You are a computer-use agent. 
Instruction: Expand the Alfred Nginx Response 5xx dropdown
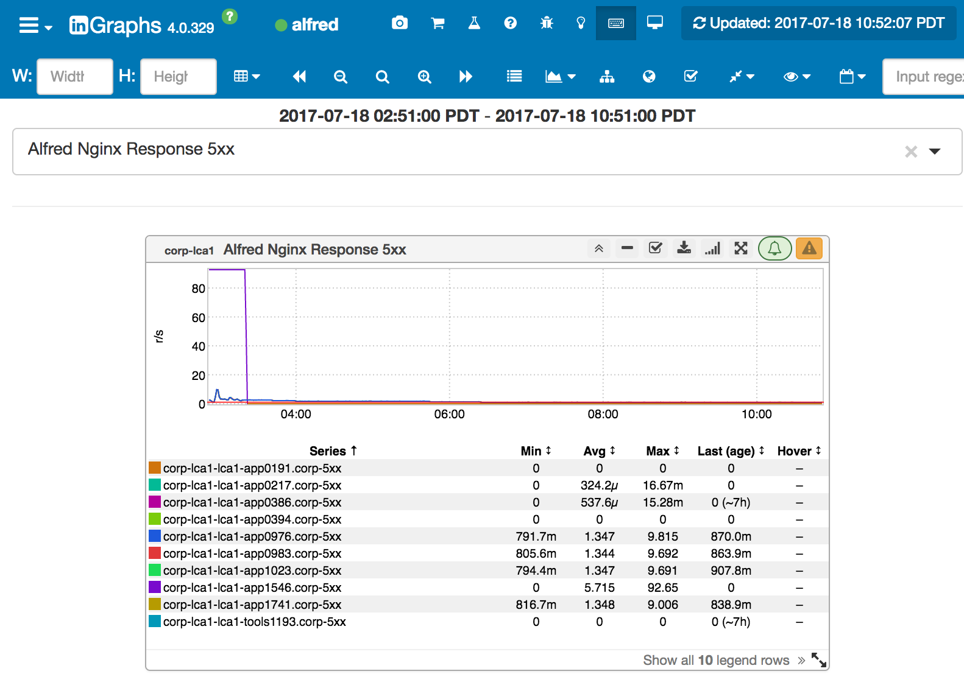(935, 152)
